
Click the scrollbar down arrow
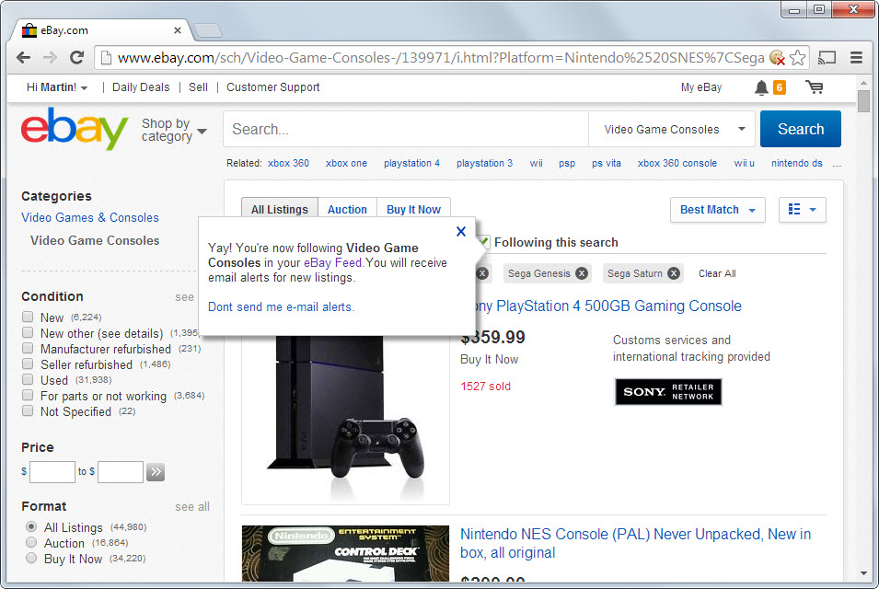pos(863,573)
